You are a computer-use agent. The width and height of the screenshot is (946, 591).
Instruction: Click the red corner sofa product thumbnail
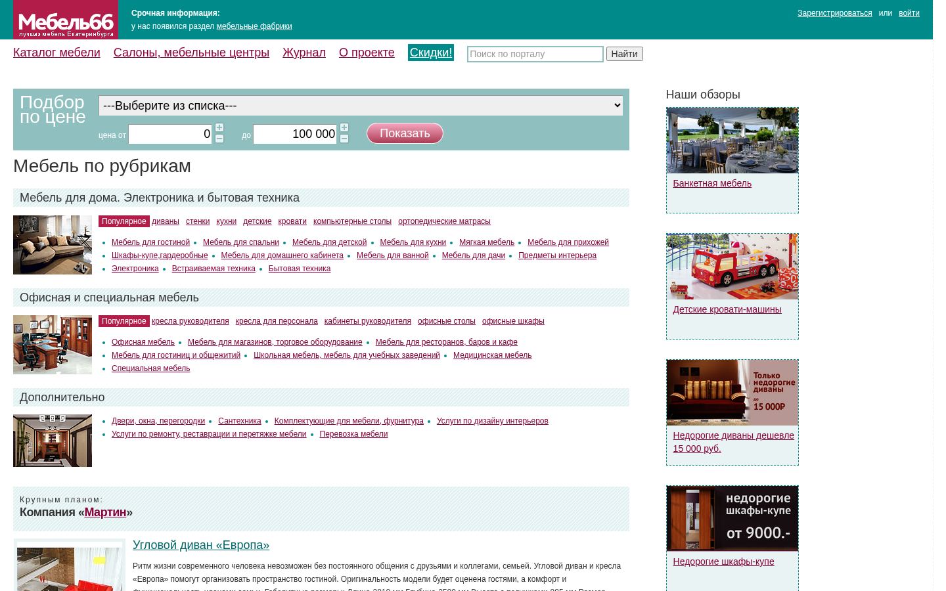pyautogui.click(x=70, y=566)
